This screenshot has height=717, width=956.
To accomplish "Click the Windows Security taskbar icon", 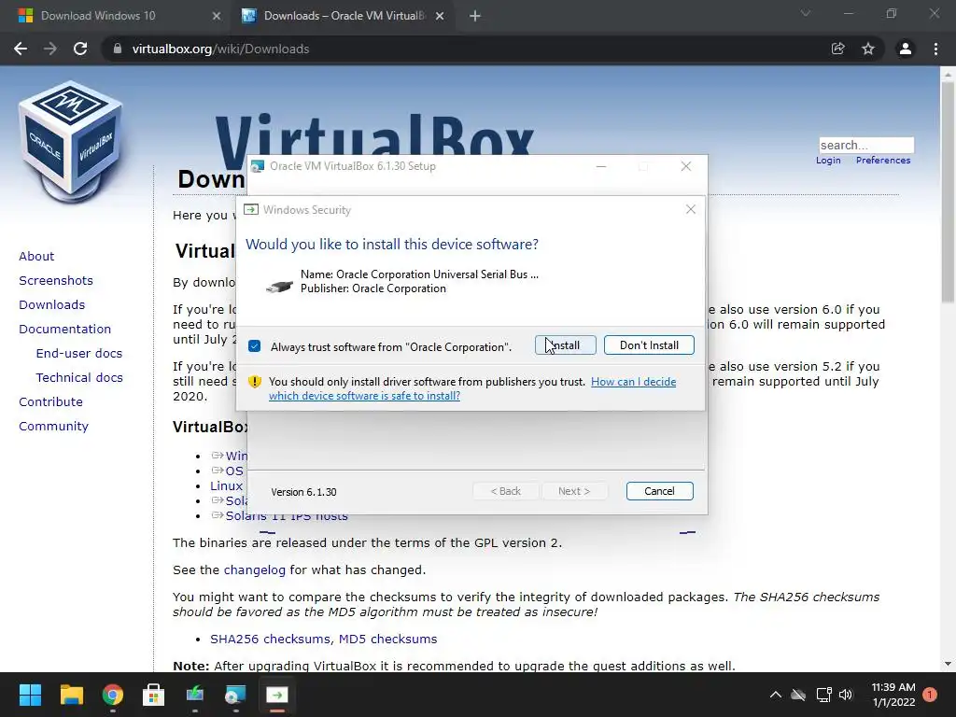I will (x=276, y=695).
